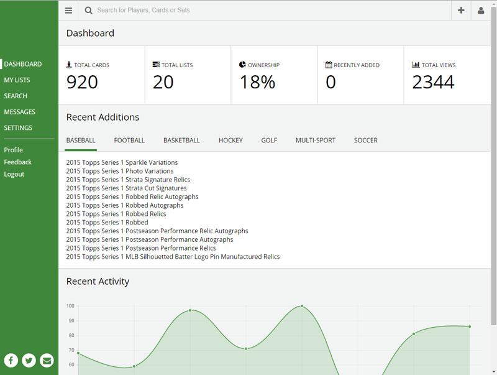The image size is (497, 375).
Task: Click the Total Lists list icon
Action: coord(156,65)
